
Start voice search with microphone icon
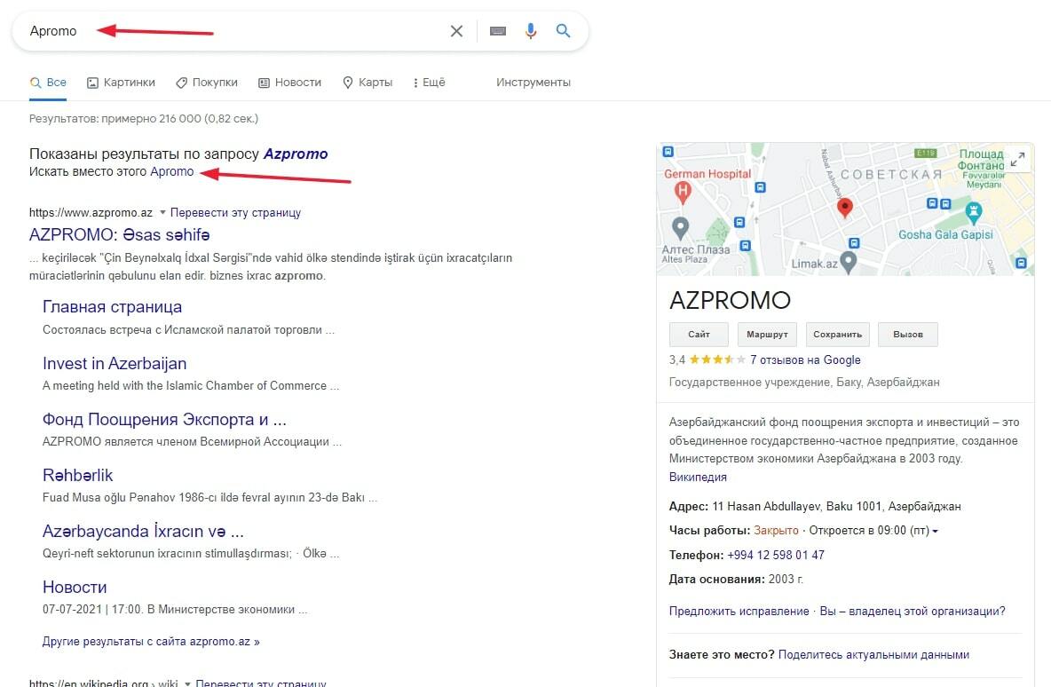coord(531,31)
